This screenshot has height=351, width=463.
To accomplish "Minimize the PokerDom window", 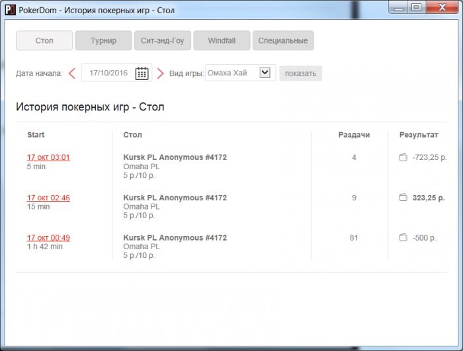I will (399, 8).
